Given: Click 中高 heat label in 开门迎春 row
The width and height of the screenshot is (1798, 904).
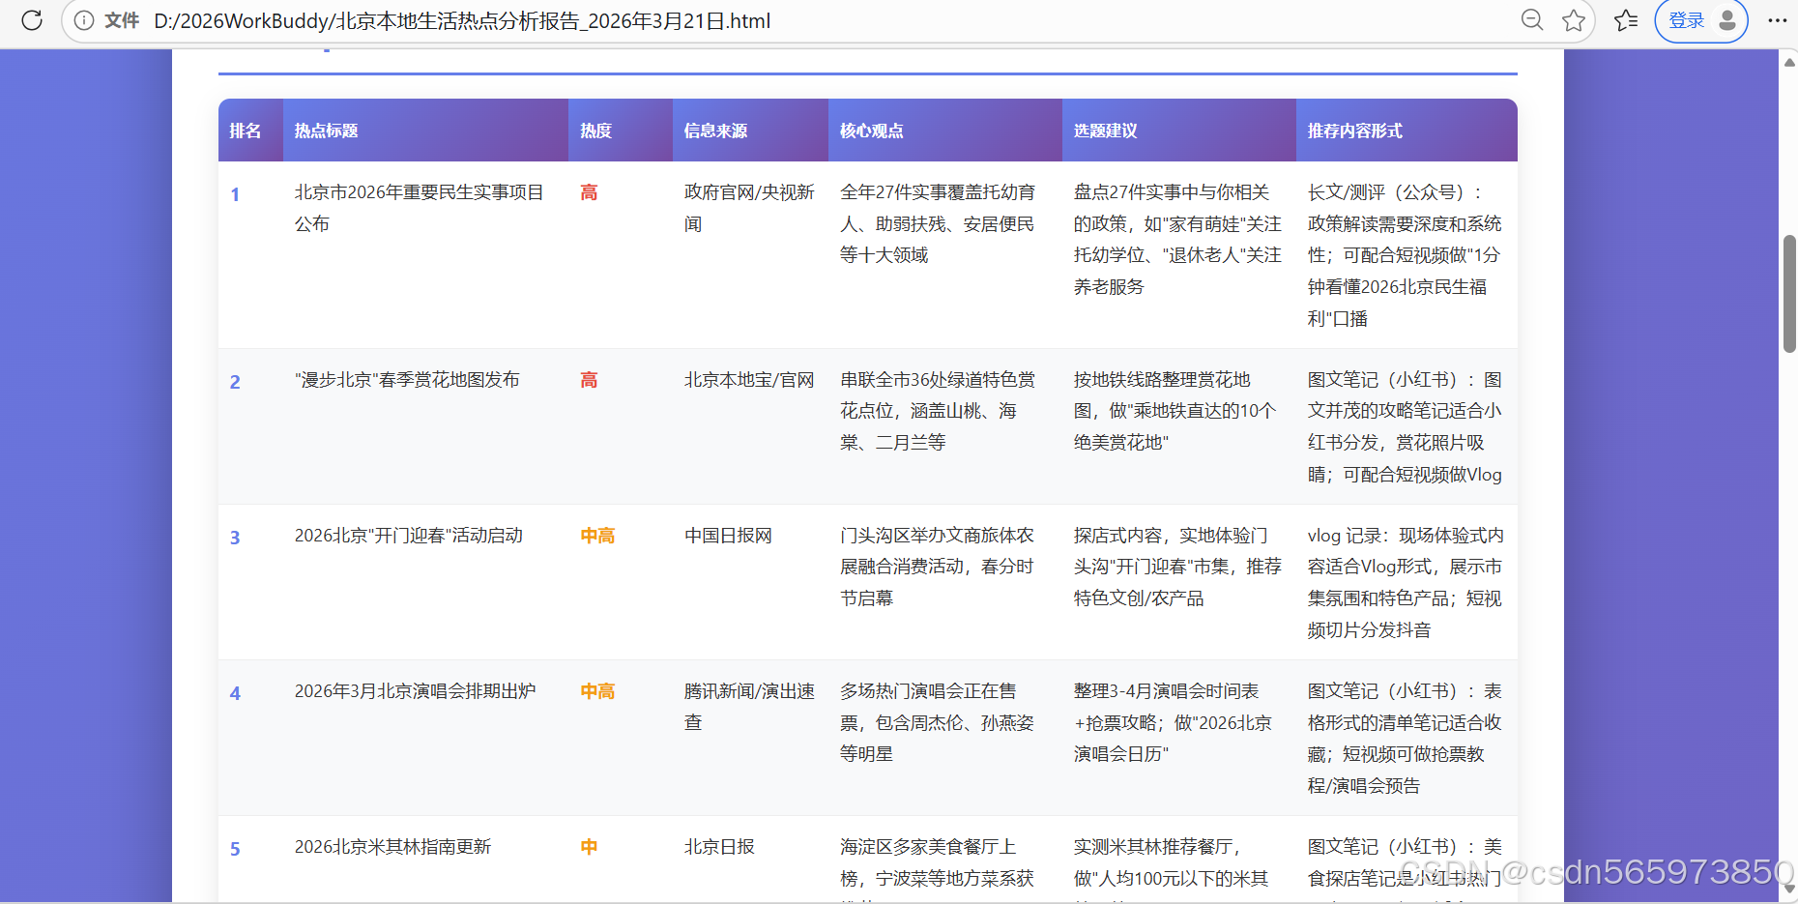Looking at the screenshot, I should tap(597, 536).
